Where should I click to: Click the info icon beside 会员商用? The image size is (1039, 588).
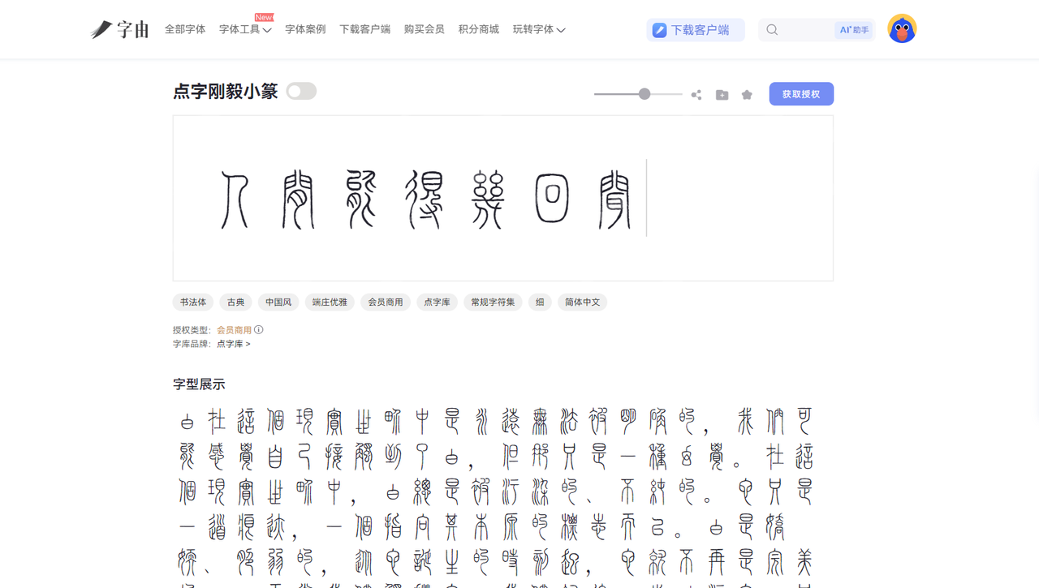(259, 330)
